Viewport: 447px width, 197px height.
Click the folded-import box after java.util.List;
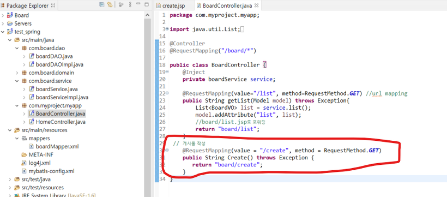click(243, 29)
